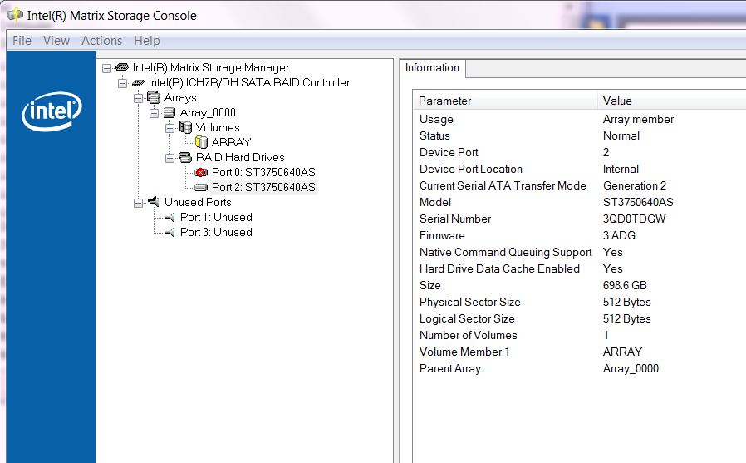Click the Generation 2 transfer mode value

coord(634,186)
